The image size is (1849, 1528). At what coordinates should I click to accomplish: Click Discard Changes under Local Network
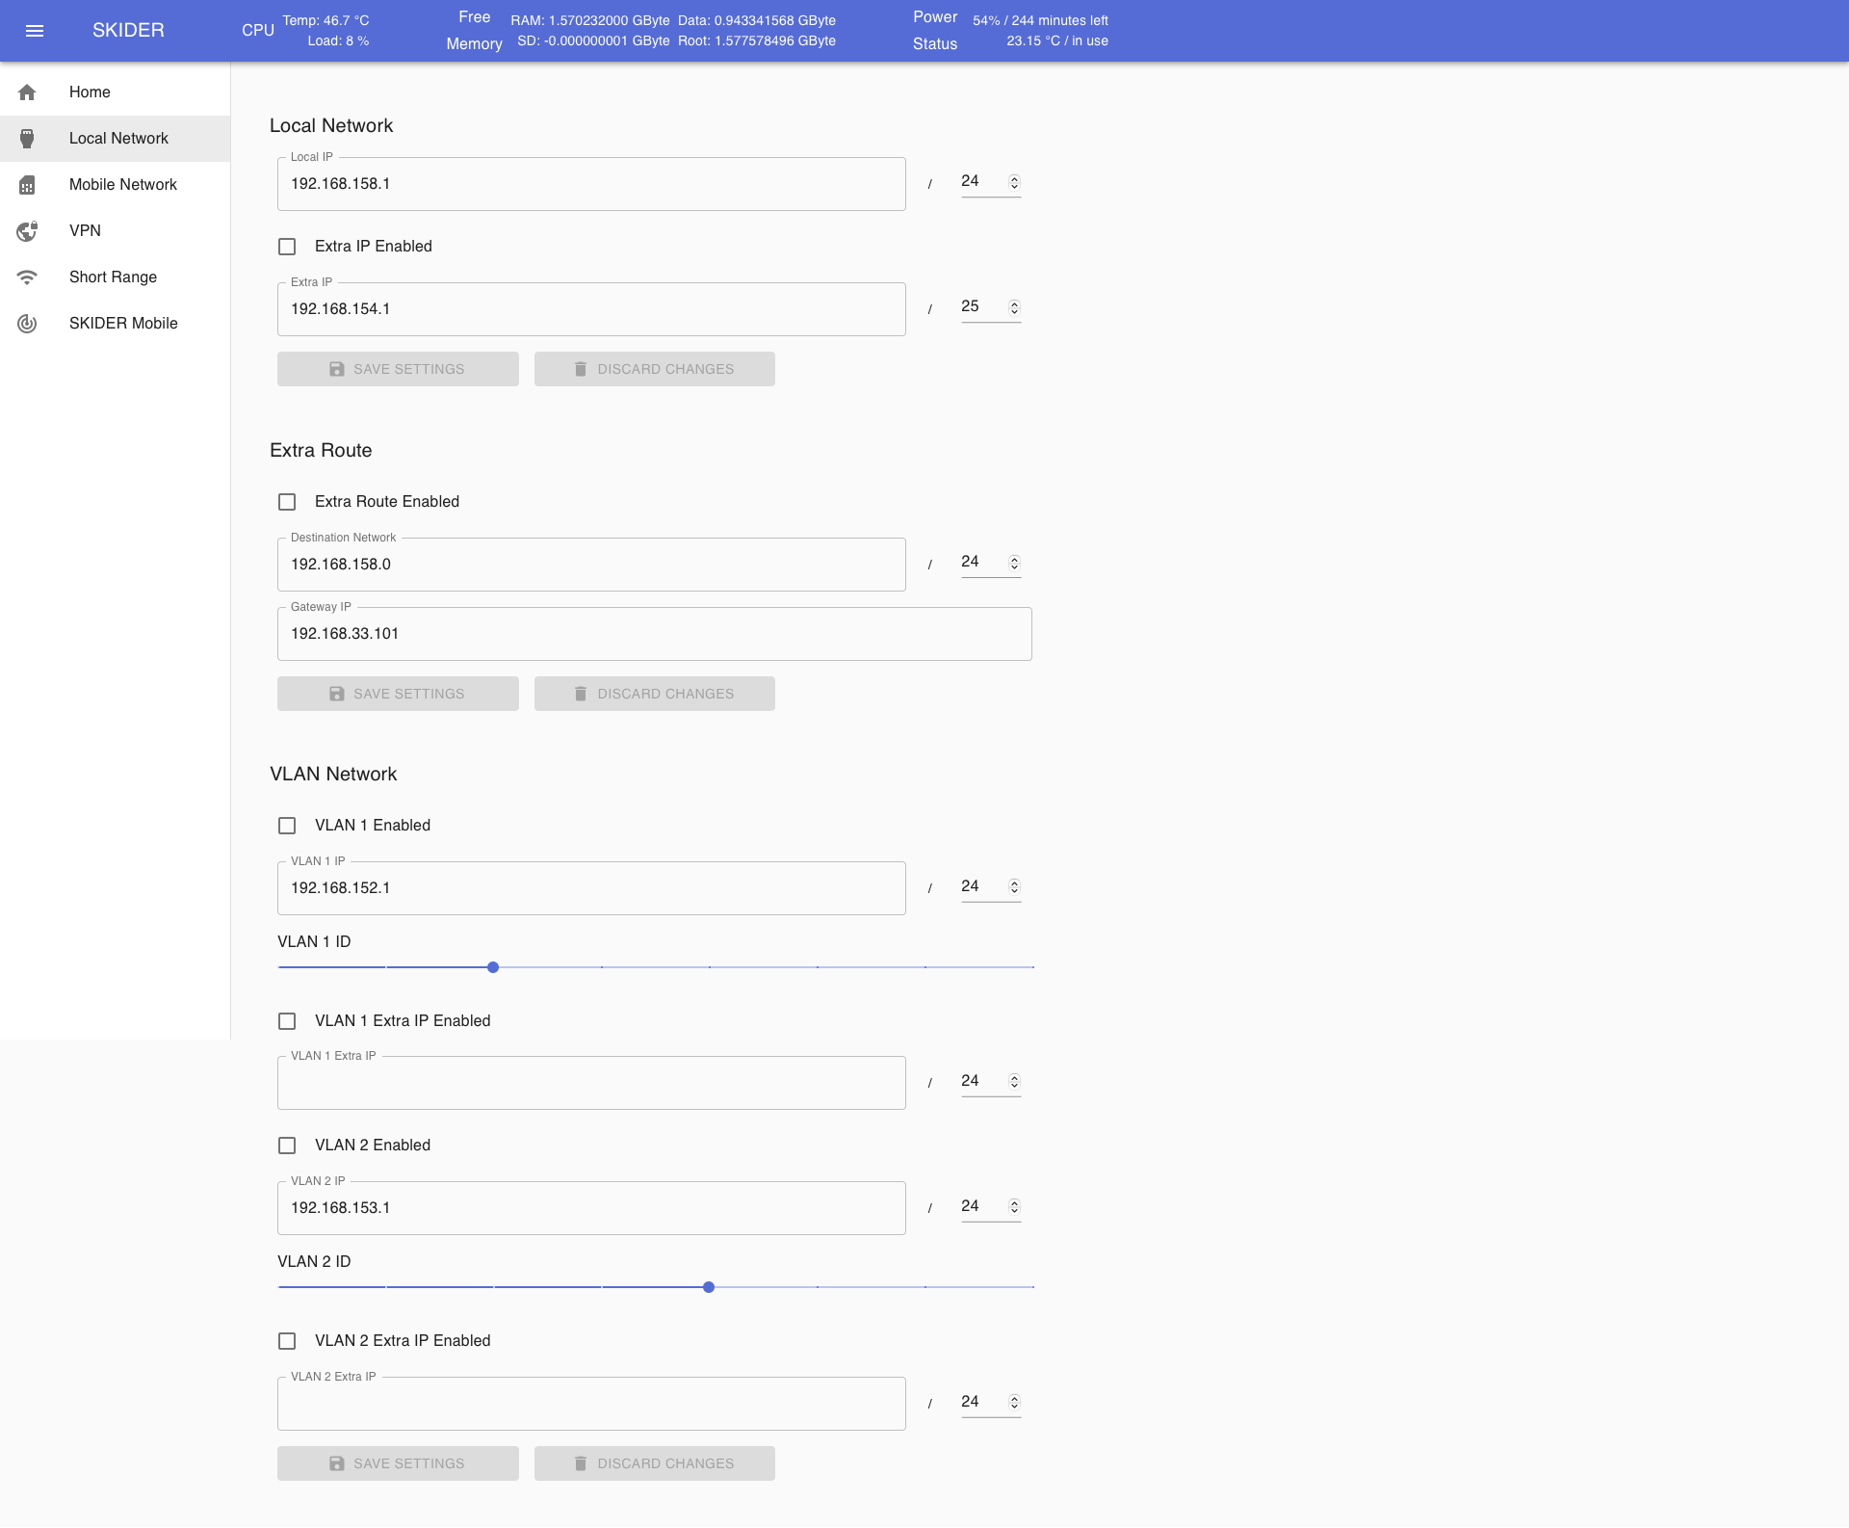655,369
